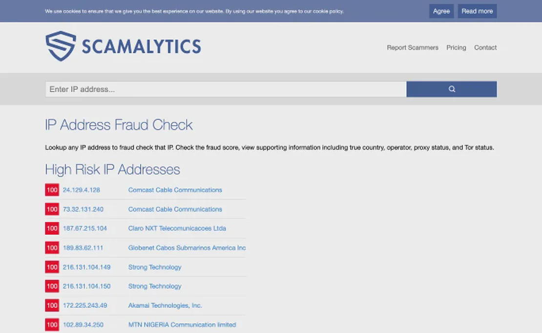Click the Akamai Technologies, Inc. link
Viewport: 542px width, 333px height.
165,306
